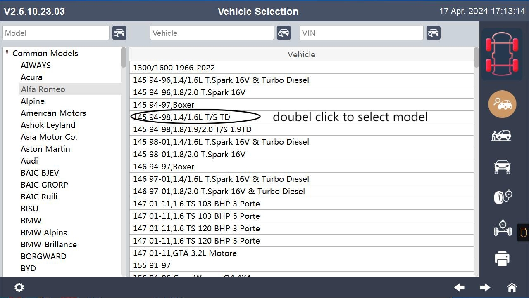Collapse the Common Models tree
The height and width of the screenshot is (298, 529).
7,53
